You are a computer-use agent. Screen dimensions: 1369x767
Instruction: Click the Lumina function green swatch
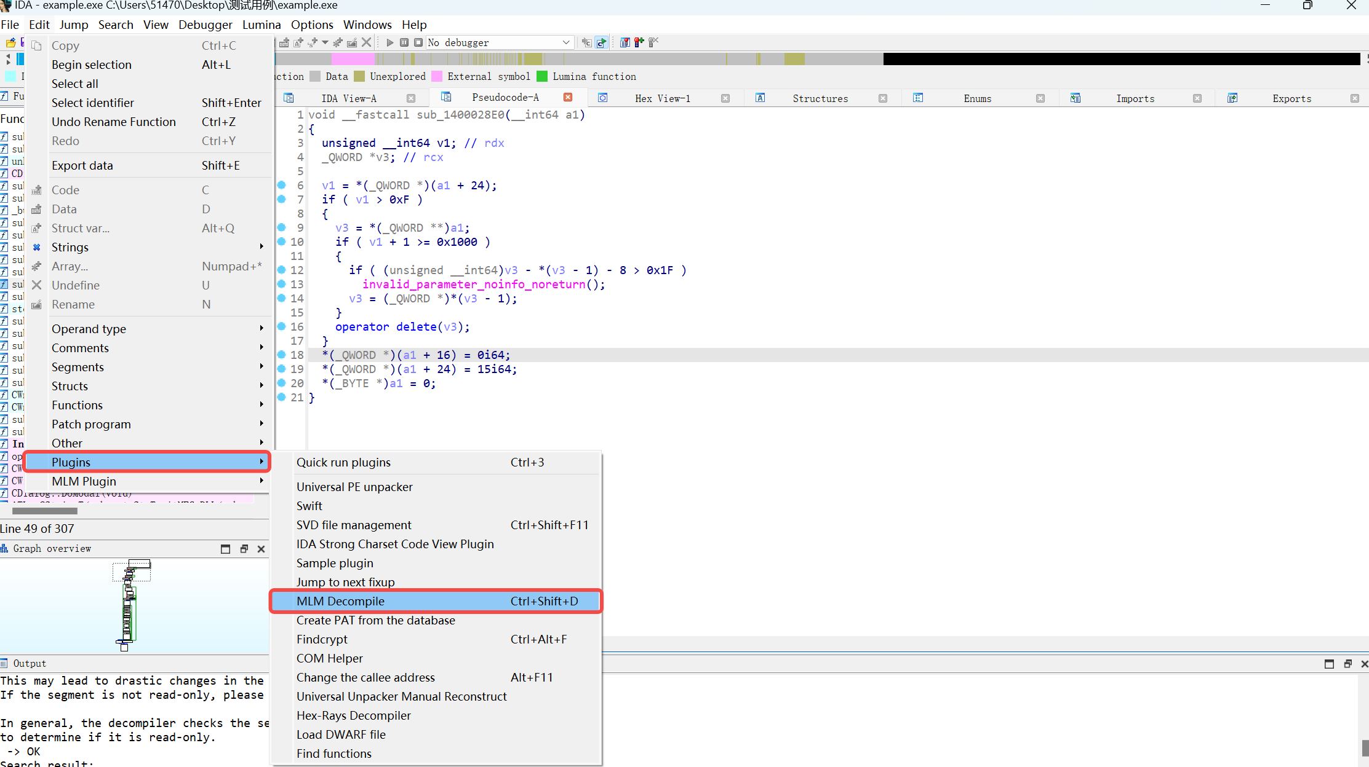coord(542,76)
